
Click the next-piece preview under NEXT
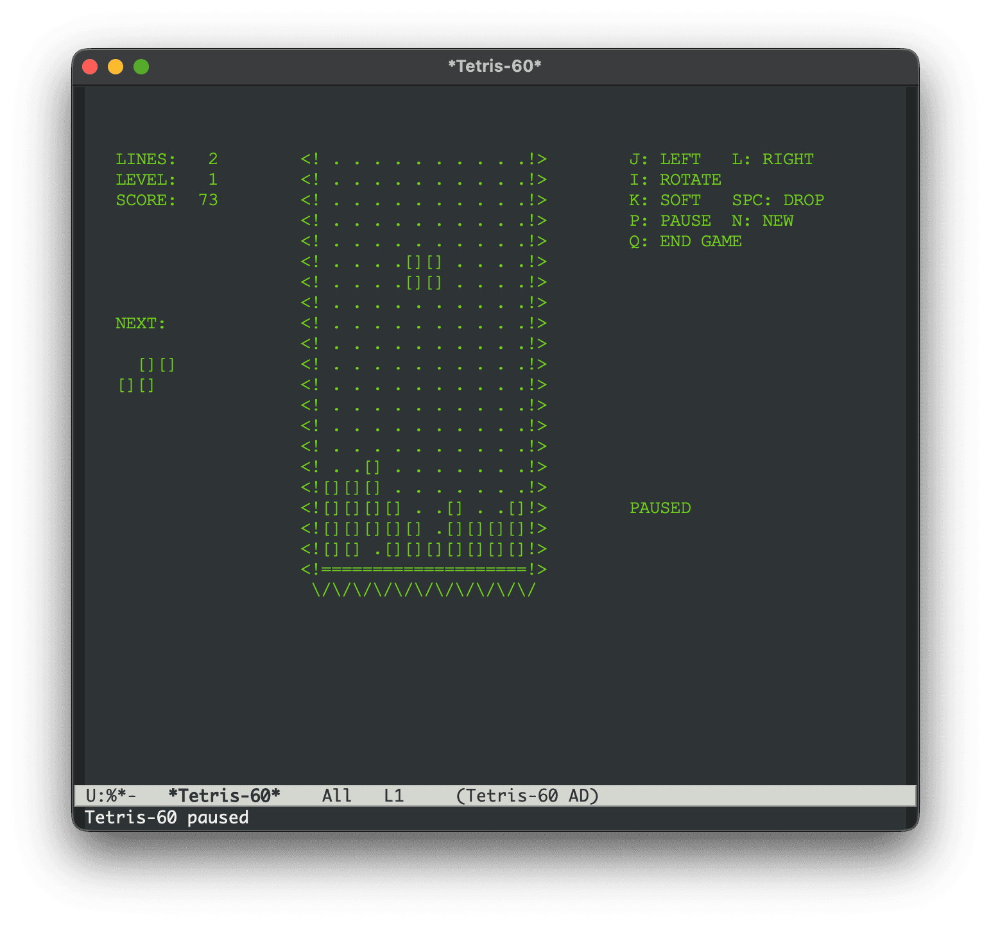click(146, 375)
